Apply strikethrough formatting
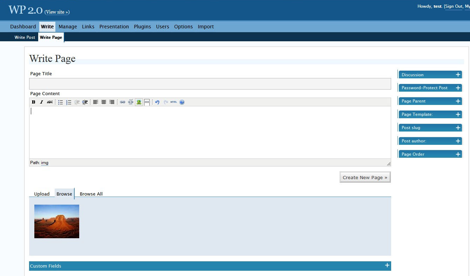This screenshot has width=470, height=276. [50, 102]
